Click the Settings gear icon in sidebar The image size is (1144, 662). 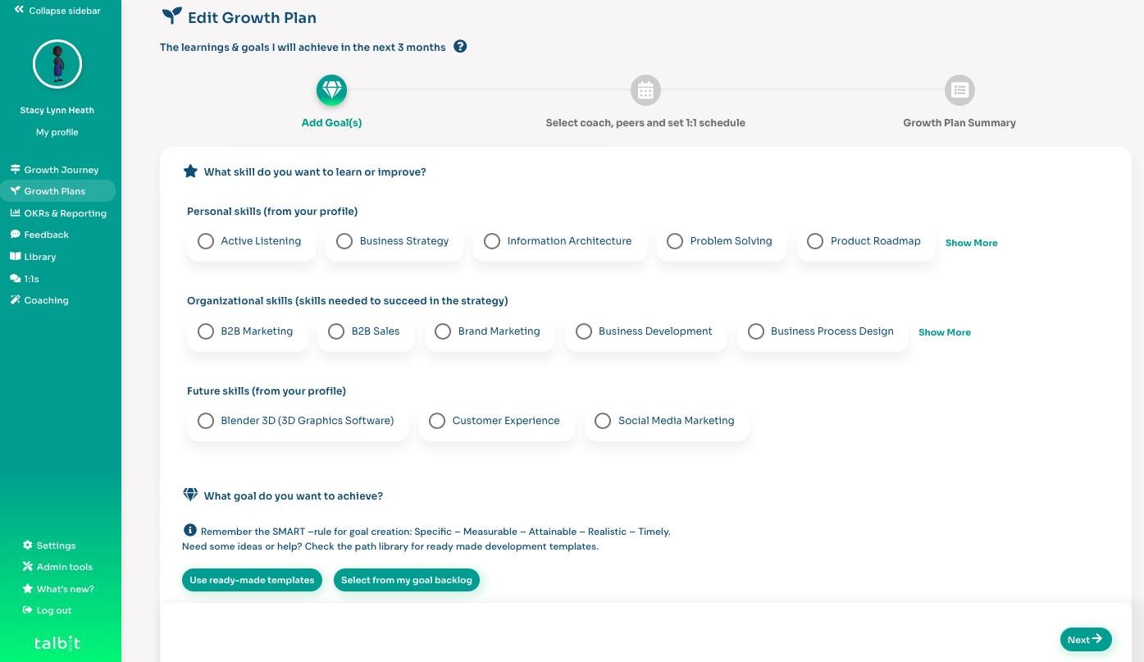(x=28, y=546)
